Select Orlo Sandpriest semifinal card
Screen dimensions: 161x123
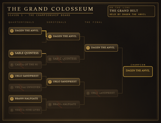63,82
